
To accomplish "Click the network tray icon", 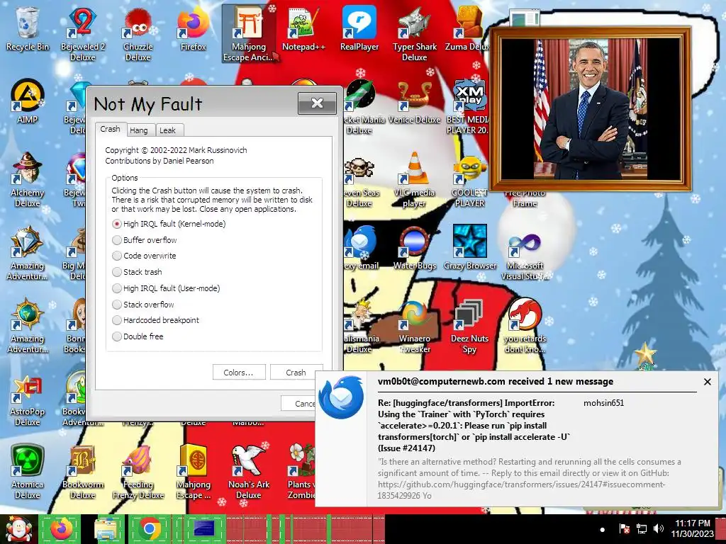I will (642, 528).
